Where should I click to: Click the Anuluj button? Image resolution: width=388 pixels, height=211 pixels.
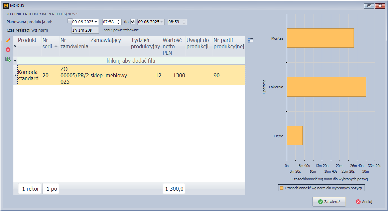[x=364, y=202]
